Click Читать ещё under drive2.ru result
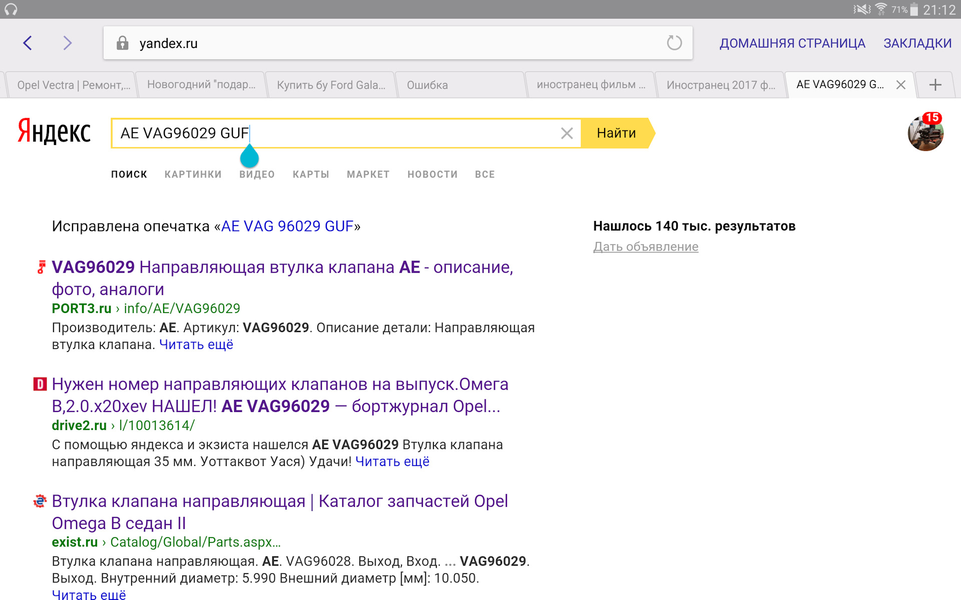 click(392, 461)
